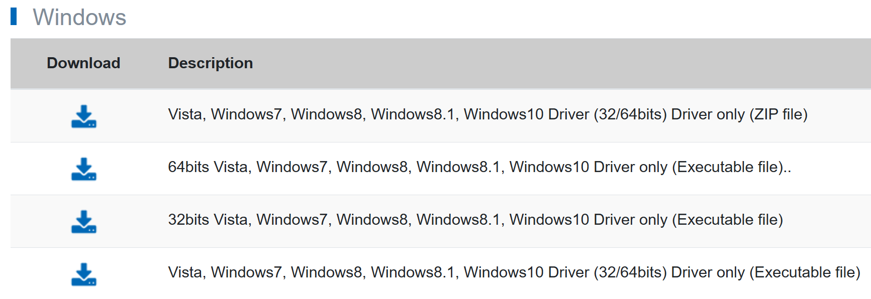This screenshot has height=299, width=871.
Task: Download the 32/64bits executable driver
Action: (x=83, y=274)
